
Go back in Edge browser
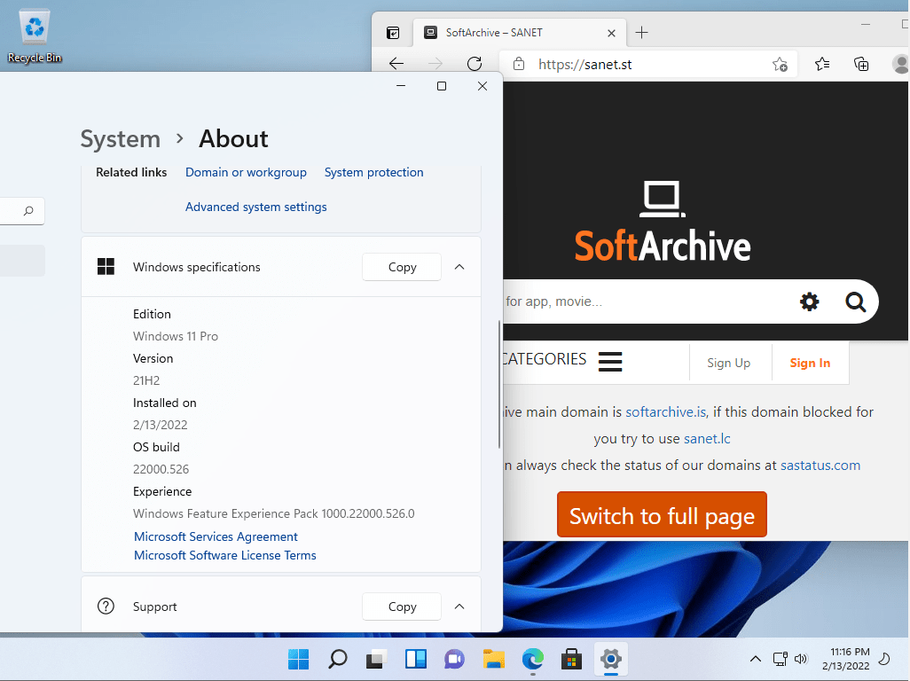pyautogui.click(x=396, y=64)
